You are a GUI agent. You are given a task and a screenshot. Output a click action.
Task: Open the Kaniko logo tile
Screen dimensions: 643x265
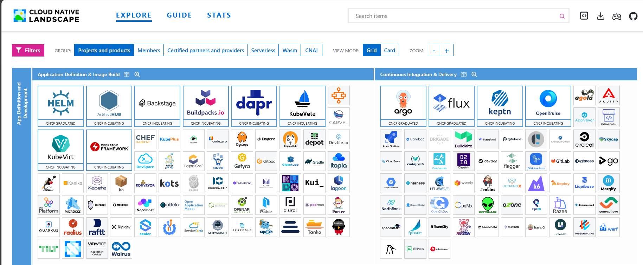click(73, 183)
